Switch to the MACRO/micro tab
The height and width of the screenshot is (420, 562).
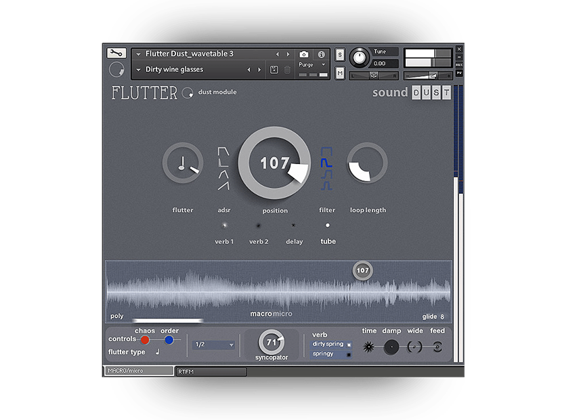[x=138, y=371]
